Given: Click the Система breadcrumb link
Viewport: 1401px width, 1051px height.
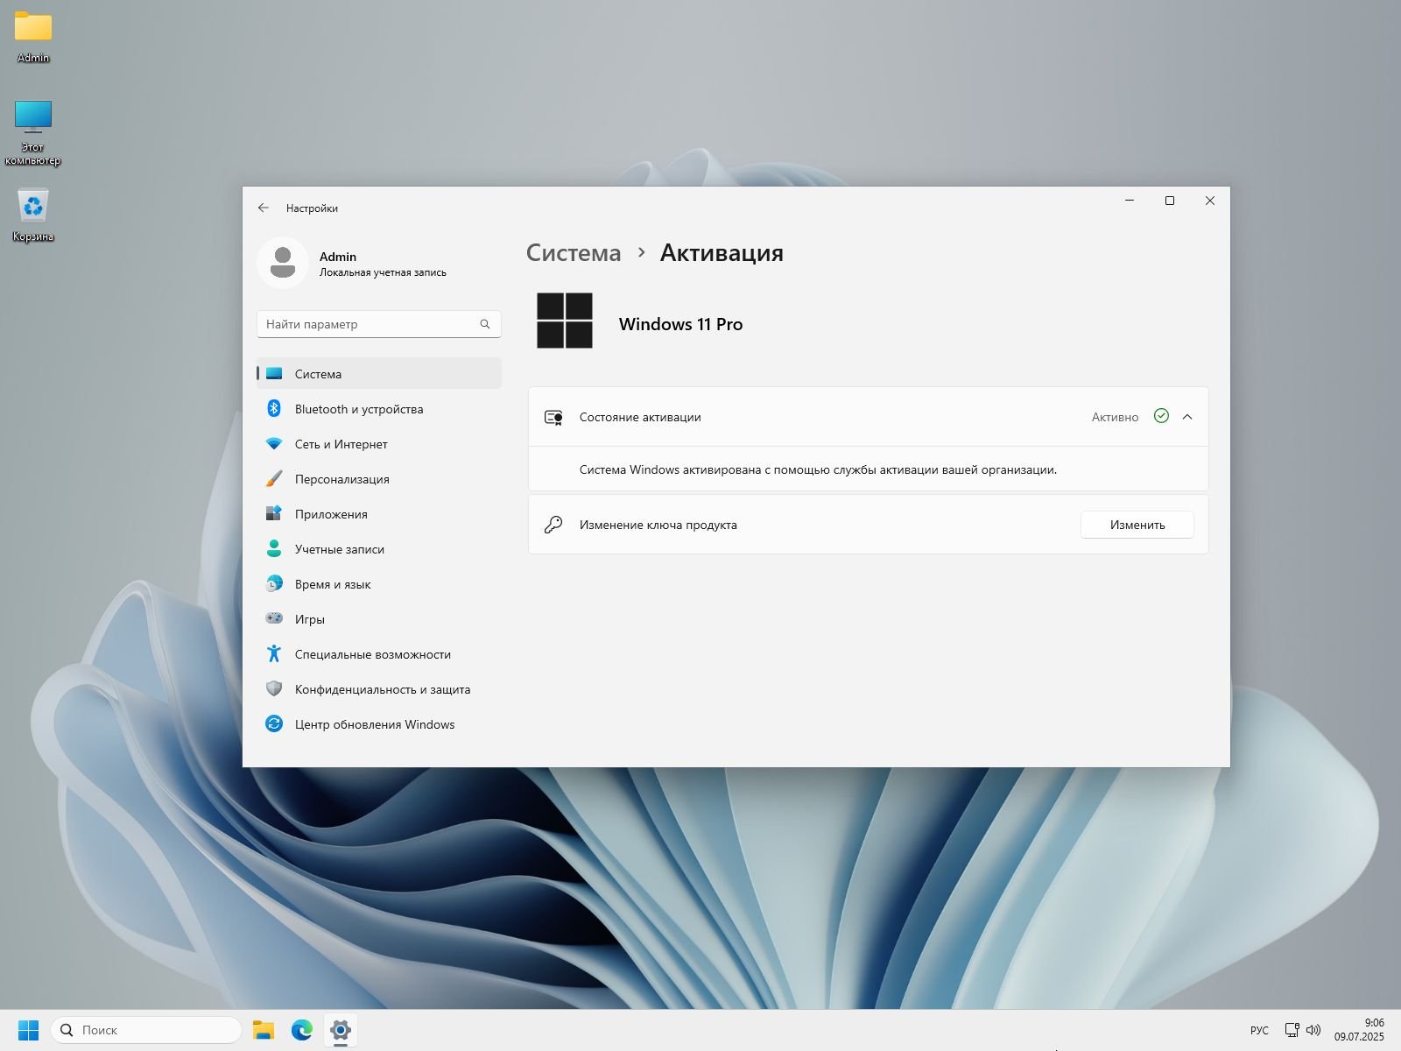Looking at the screenshot, I should tap(574, 253).
